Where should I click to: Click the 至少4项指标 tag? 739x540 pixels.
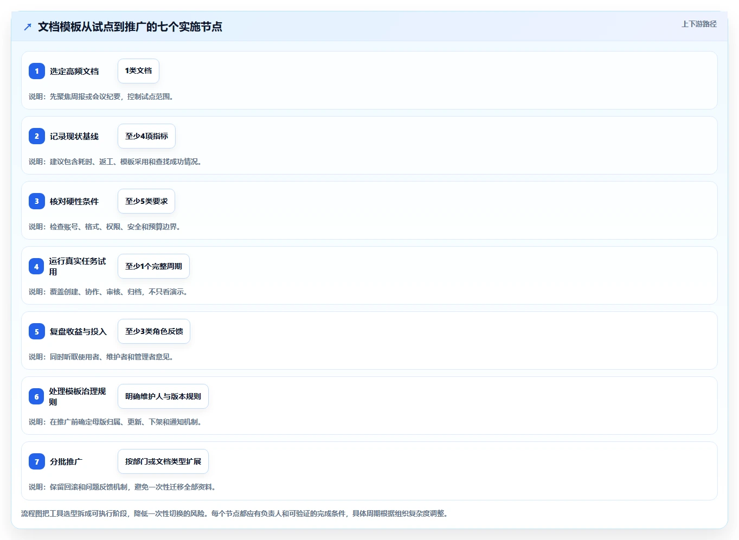tap(146, 136)
